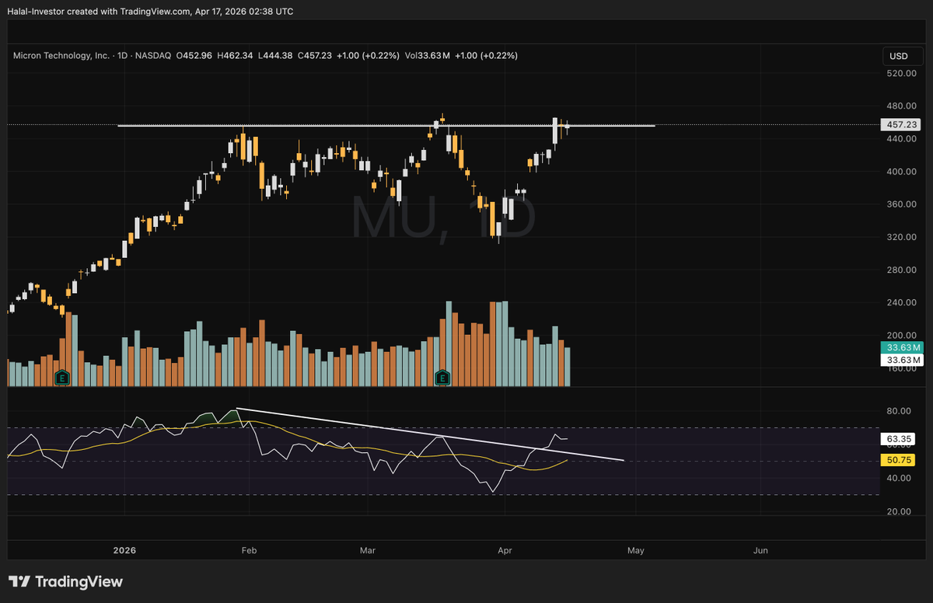Viewport: 933px width, 603px height.
Task: Click the Halal-Investor attribution header text
Action: click(152, 12)
